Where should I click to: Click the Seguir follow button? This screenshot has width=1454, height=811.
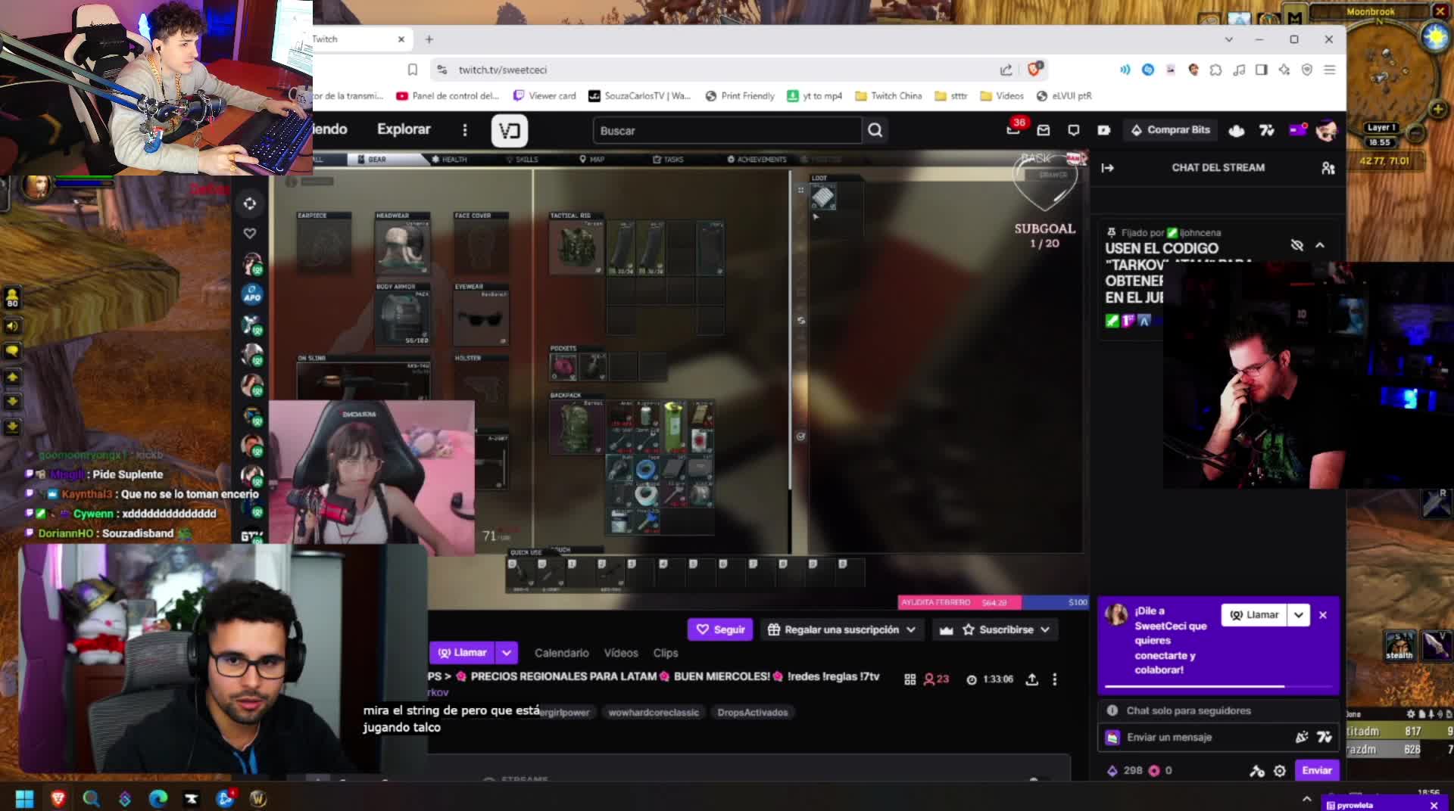pos(720,629)
